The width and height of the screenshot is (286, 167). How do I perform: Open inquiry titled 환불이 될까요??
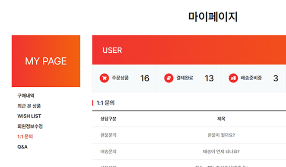point(221,135)
